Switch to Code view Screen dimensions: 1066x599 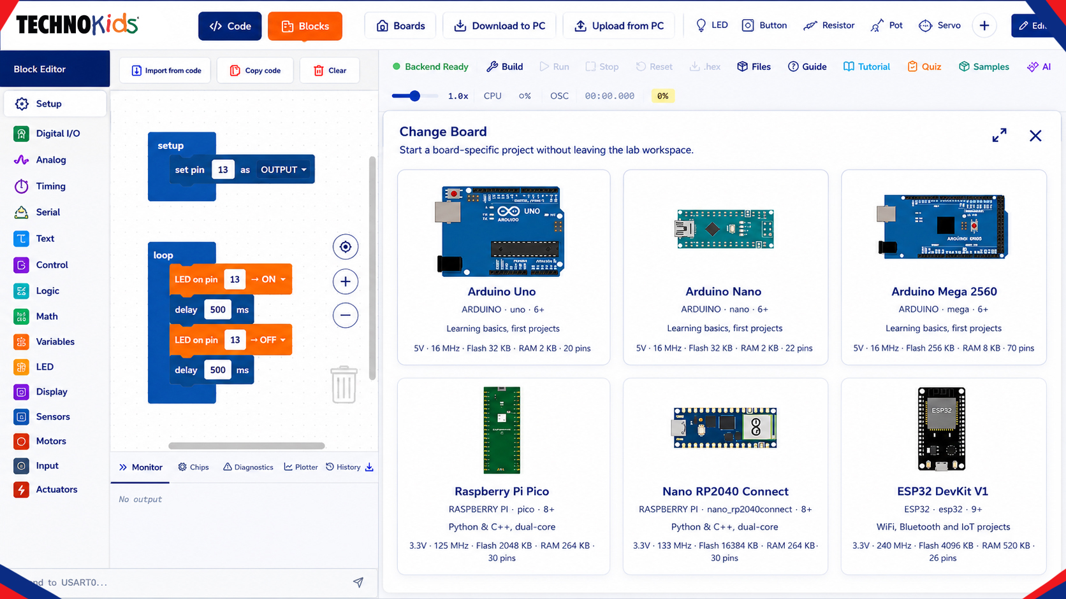(x=230, y=26)
